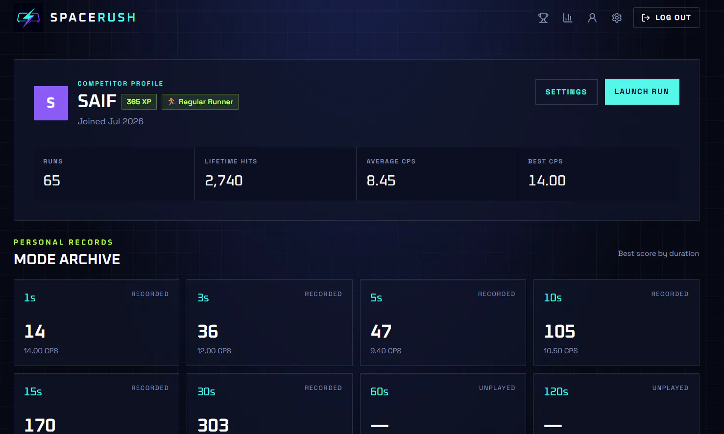Image resolution: width=724 pixels, height=434 pixels.
Task: Click the 'PERSONAL RECORDS' label
Action: pyautogui.click(x=63, y=242)
